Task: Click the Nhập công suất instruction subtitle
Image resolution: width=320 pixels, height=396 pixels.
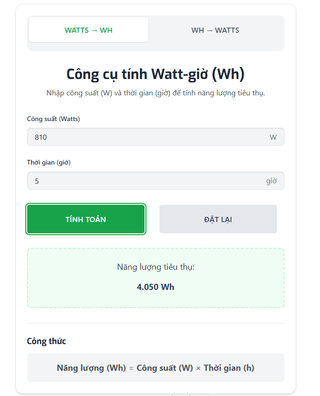Action: pos(155,93)
